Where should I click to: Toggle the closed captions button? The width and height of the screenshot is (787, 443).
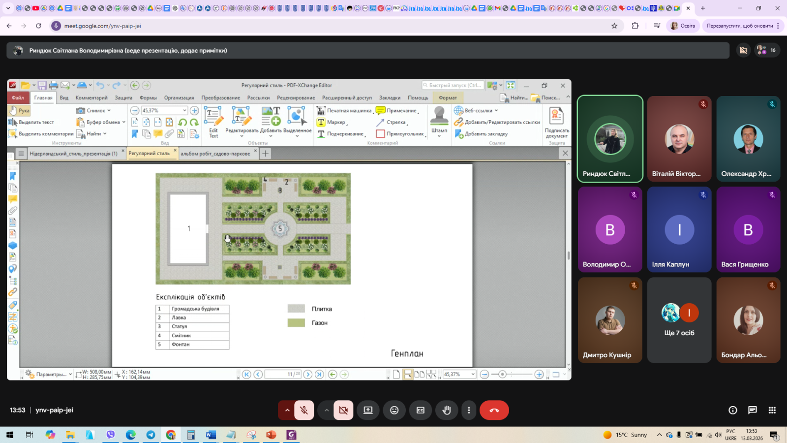[420, 410]
